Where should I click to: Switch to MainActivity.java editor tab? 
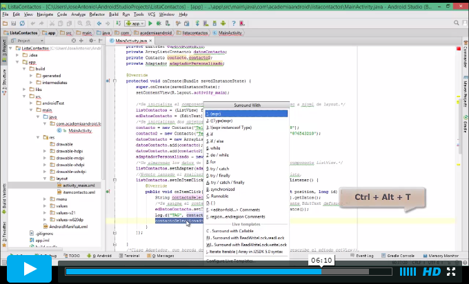point(131,41)
